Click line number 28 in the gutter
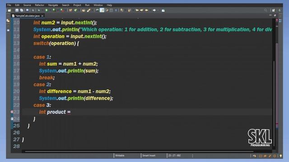The width and height of the screenshot is (289, 162). point(16,146)
